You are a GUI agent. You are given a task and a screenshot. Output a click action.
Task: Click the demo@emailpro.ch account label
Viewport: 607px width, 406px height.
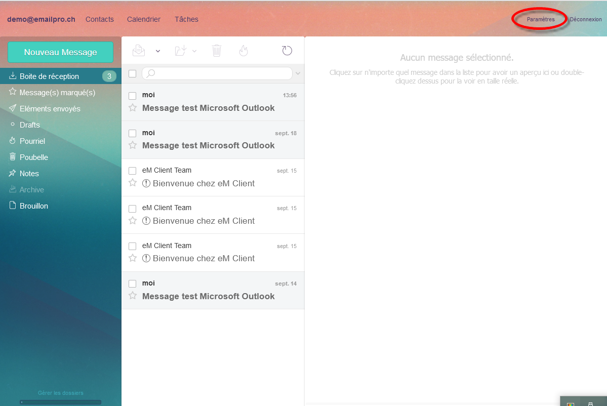41,19
